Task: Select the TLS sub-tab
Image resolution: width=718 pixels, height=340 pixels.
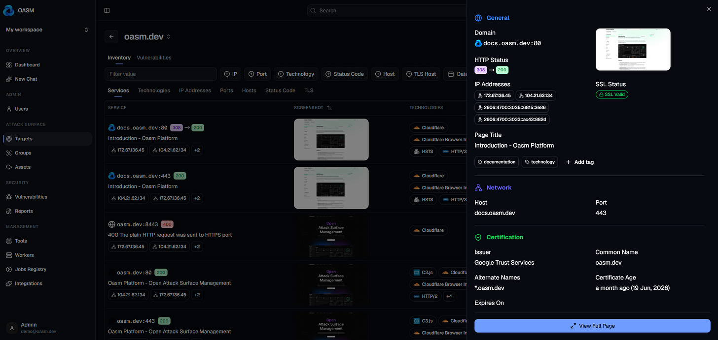Action: pos(309,91)
